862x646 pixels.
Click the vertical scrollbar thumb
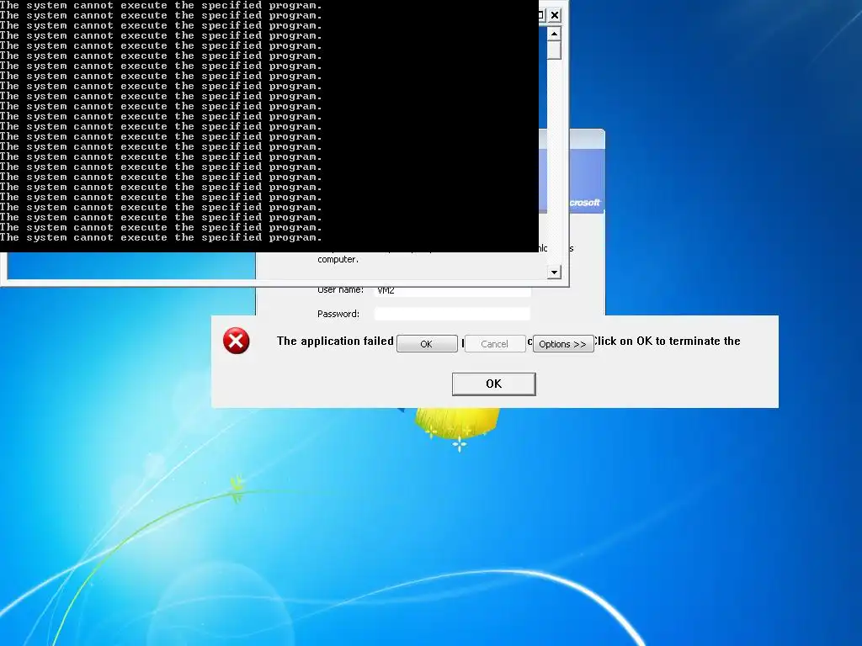[x=554, y=50]
